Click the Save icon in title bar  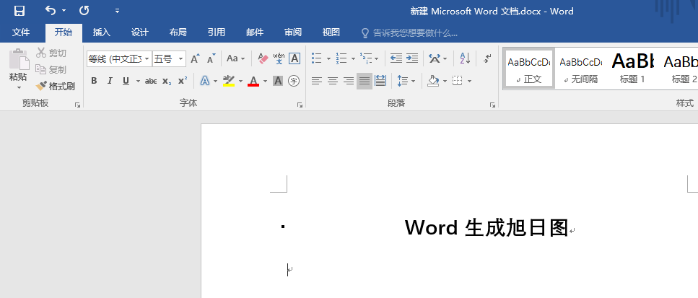point(19,11)
